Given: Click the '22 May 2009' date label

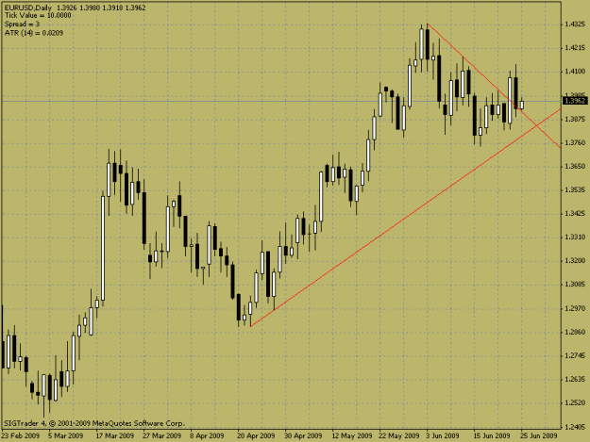Looking at the screenshot, I should [399, 435].
